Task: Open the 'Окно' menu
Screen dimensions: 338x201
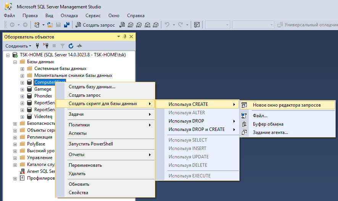Action: coord(114,16)
